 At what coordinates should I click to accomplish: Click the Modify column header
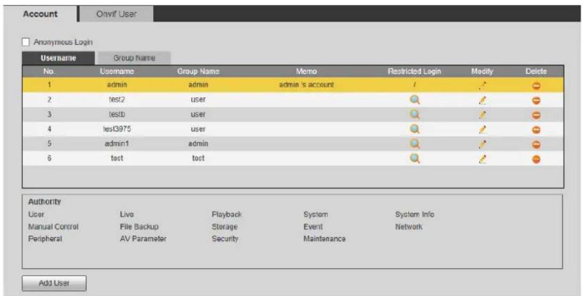pos(482,71)
